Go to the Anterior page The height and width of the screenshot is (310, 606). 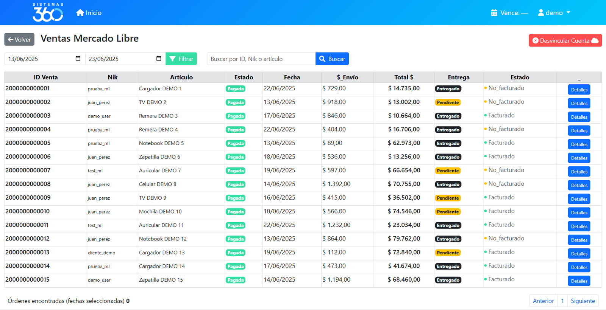click(543, 301)
